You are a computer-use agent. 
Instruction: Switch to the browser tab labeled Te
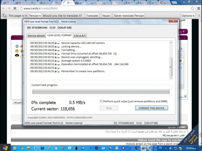pyautogui.click(x=116, y=3)
